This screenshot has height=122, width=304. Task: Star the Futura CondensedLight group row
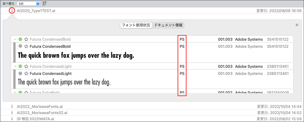click(26, 66)
